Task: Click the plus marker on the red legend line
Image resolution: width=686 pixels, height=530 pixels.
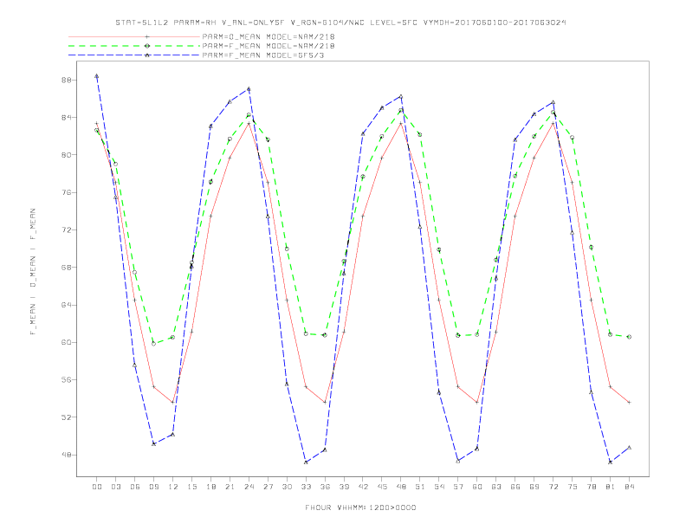Action: 147,36
